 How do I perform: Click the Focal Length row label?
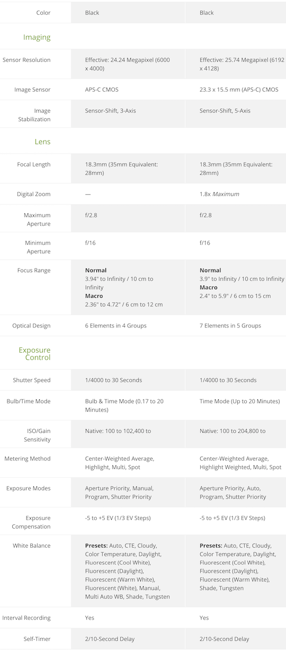pos(34,164)
